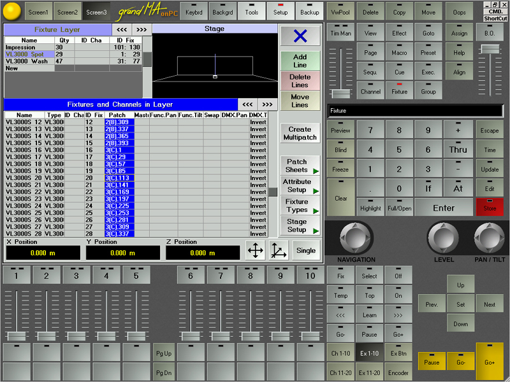Click the yellow round button top-left

point(13,11)
